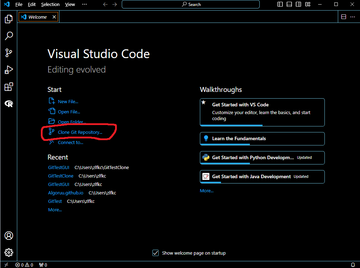Click the New File document icon
360x268 pixels.
(52, 101)
